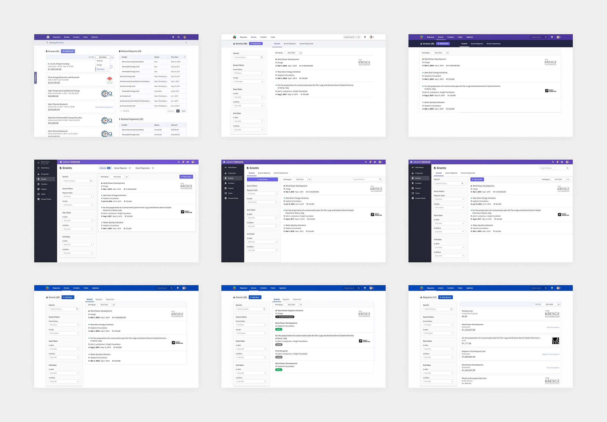Click inbox icon beside Requests (12) heading
The width and height of the screenshot is (607, 422).
(421, 297)
